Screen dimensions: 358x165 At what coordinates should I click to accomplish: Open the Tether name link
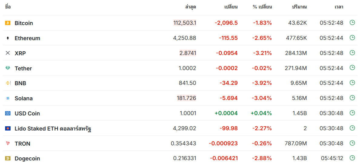tap(23, 68)
